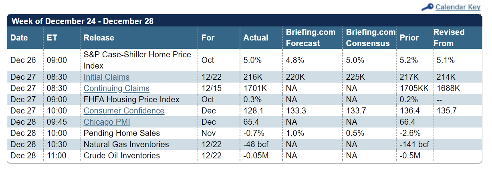Open the Initial Claims release link
Screen dimensions: 492x174
coord(107,77)
